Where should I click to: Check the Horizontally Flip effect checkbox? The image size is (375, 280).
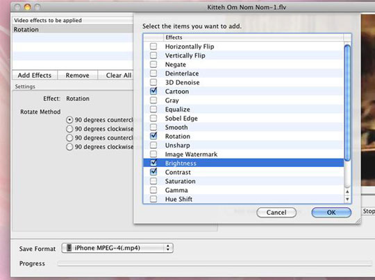coord(153,46)
